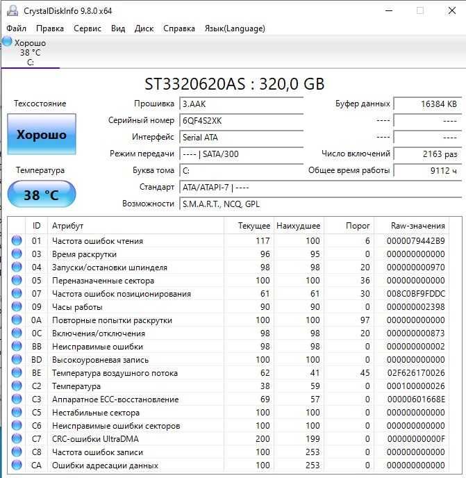Open the Сервис menu
The image size is (466, 478).
(x=88, y=28)
